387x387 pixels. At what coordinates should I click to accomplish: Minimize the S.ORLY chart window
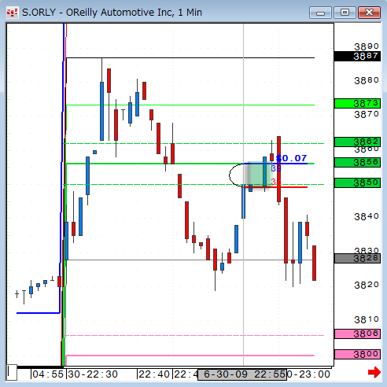(320, 13)
